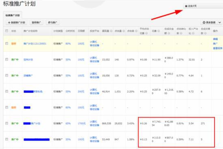Viewport: 223px width, 149px height.
Task: Click the 分时折扣 column header
Action: coord(70,31)
